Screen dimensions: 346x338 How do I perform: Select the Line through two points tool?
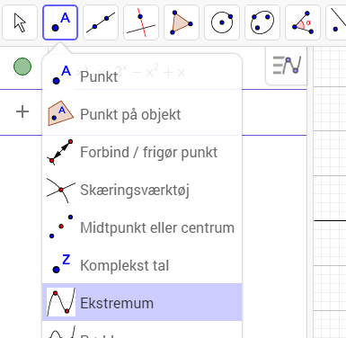tap(101, 22)
